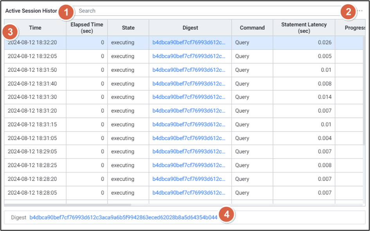Click the horizontal scrollbar under the table

click(x=68, y=204)
